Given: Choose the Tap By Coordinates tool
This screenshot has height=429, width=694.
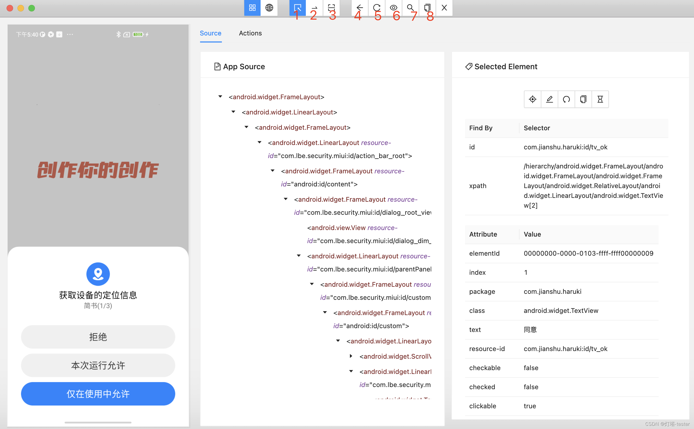Looking at the screenshot, I should click(331, 8).
